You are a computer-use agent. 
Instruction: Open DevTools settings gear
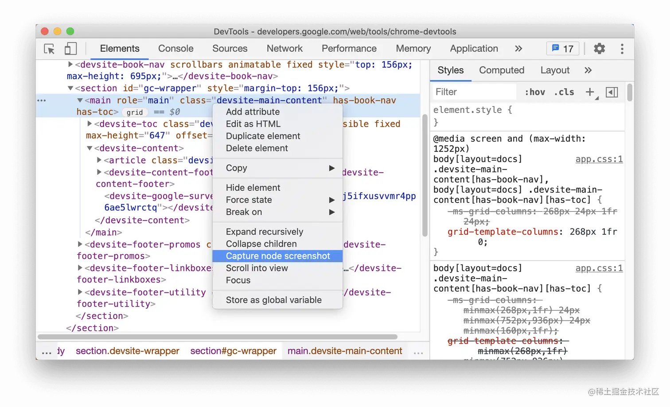599,48
